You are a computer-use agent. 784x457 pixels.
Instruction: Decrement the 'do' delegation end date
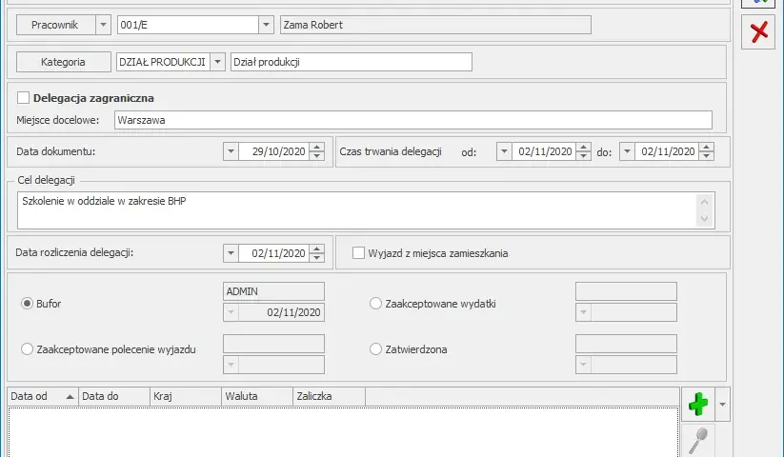(707, 156)
